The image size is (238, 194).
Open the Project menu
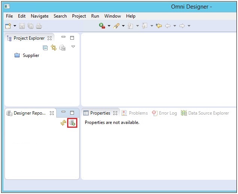[79, 16]
